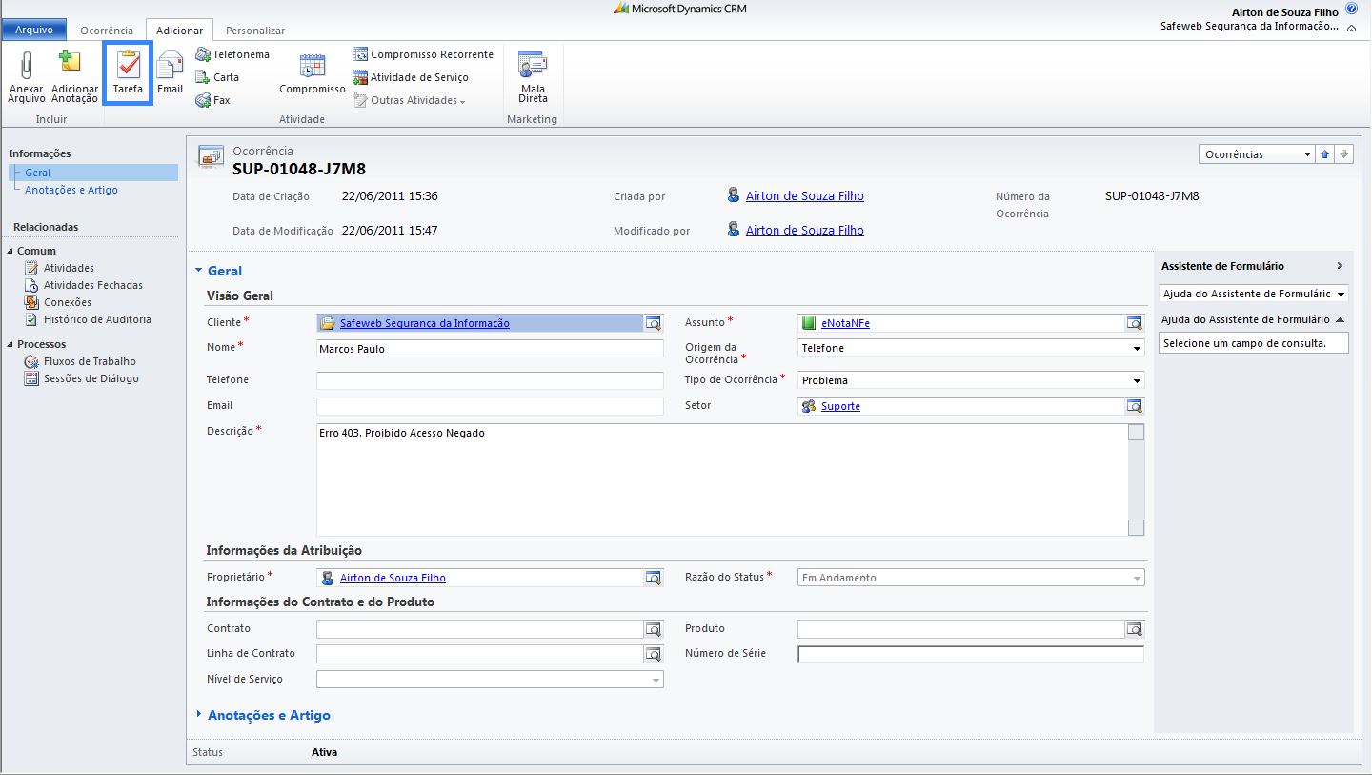The image size is (1372, 775).
Task: Click the Telefone input field
Action: click(490, 380)
